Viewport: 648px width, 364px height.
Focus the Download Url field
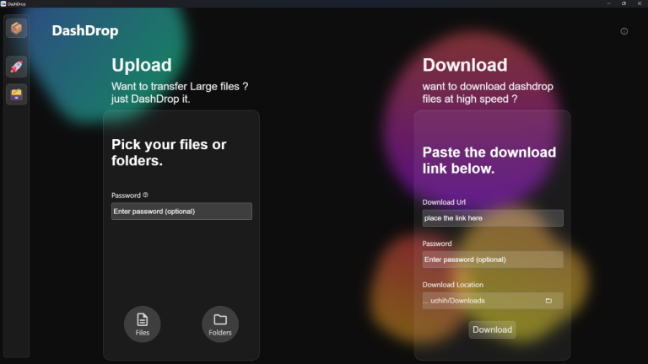pyautogui.click(x=493, y=218)
